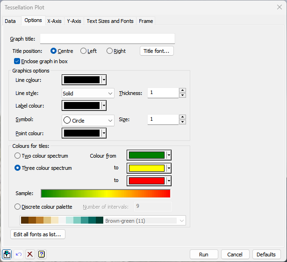
Task: Click the green Colour from swatch
Action: pyautogui.click(x=147, y=155)
